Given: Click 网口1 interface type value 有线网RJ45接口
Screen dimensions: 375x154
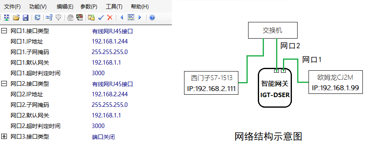Looking at the screenshot, I should pyautogui.click(x=112, y=31).
